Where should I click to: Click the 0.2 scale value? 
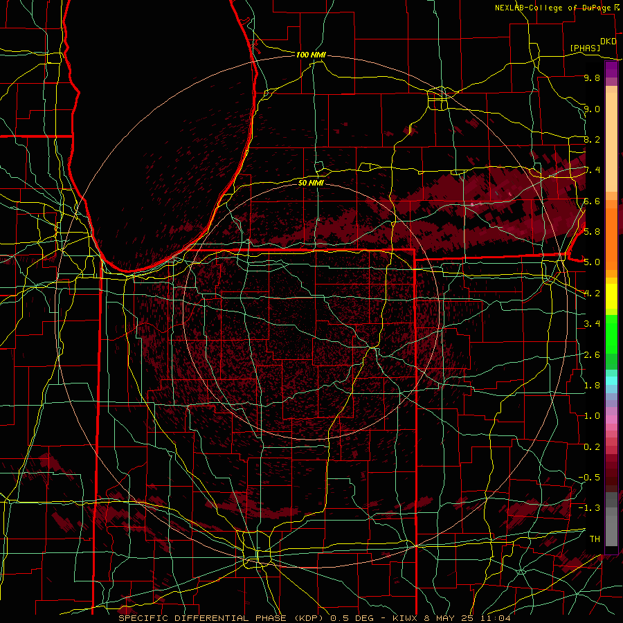592,447
